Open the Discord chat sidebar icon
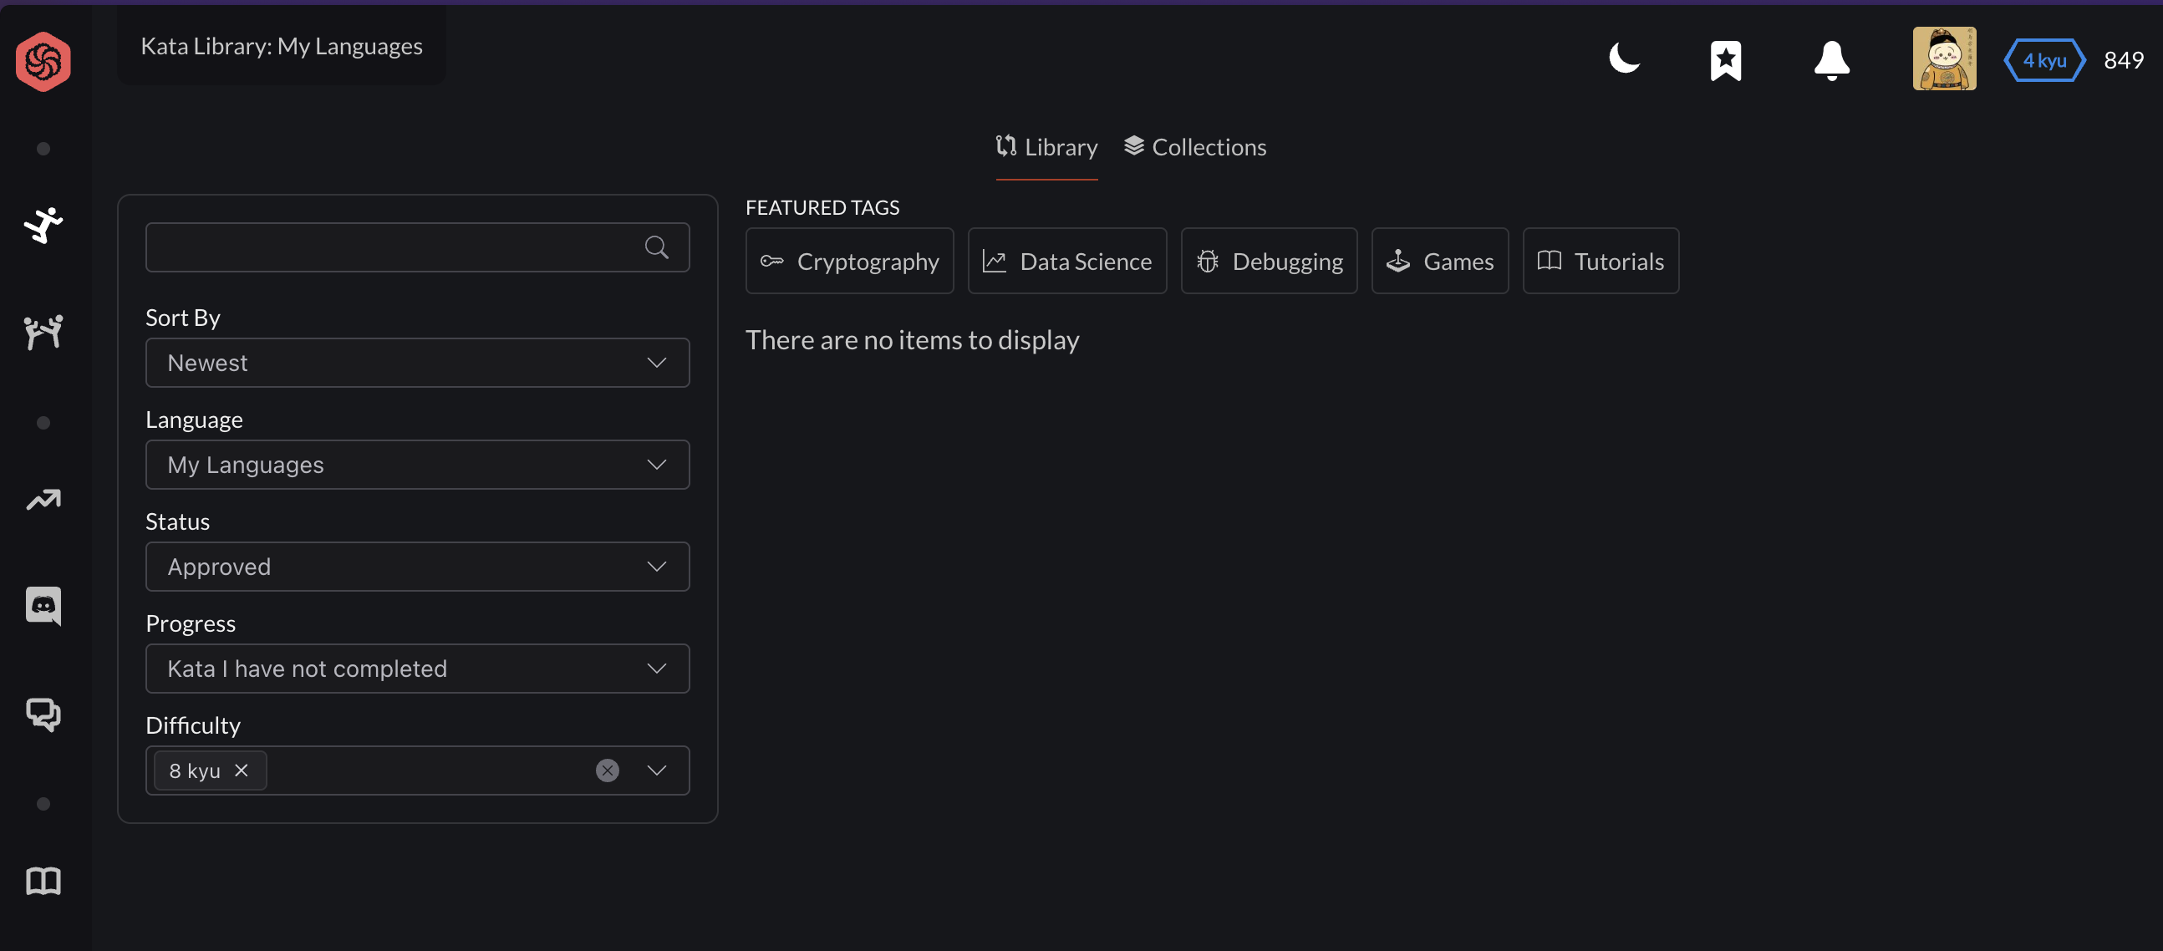Screen dimensions: 2163x951 point(43,605)
